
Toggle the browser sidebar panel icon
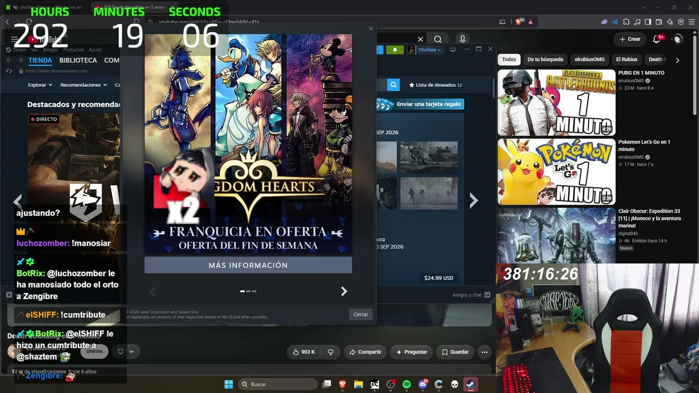[x=648, y=22]
